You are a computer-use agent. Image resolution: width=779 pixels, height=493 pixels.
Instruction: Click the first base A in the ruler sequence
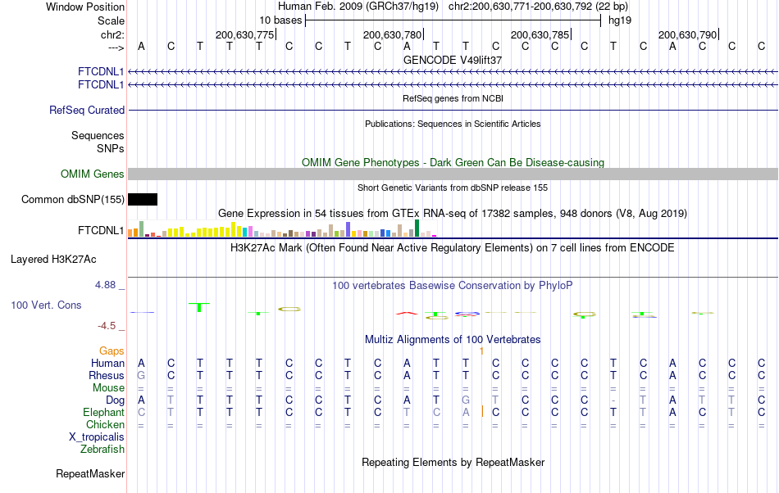pos(141,47)
